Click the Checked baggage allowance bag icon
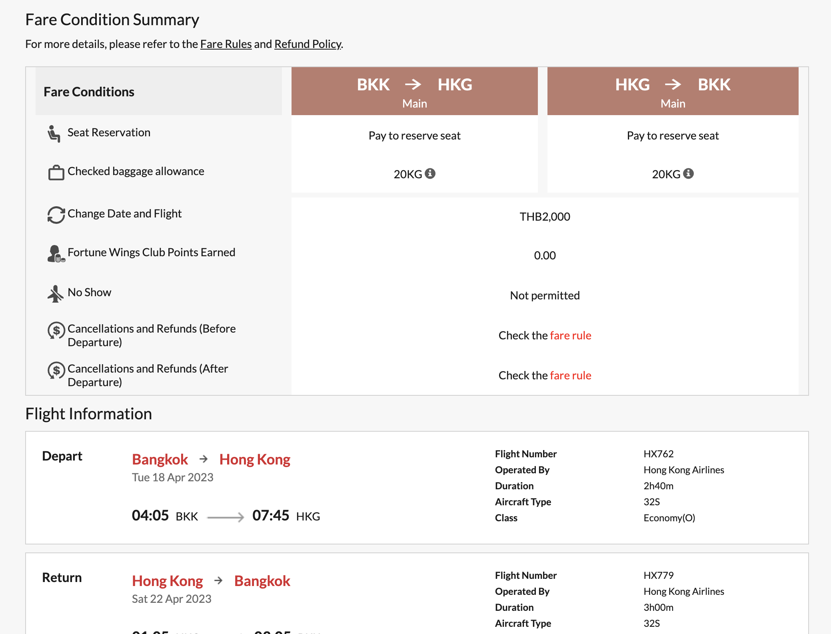Viewport: 831px width, 634px height. (x=56, y=173)
